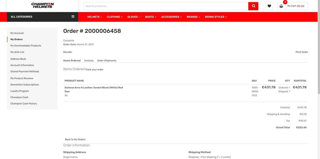Image resolution: width=320 pixels, height=159 pixels.
Task: Click the Complete order status text
Action: tap(68, 41)
